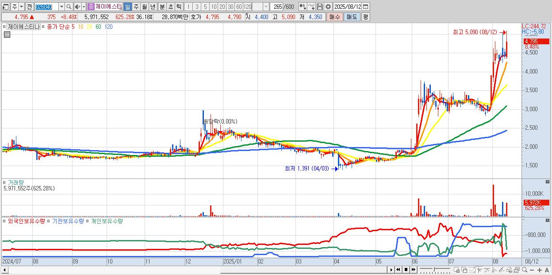Open stock search magnifier
Image resolution: width=552 pixels, height=275 pixels.
69,7
